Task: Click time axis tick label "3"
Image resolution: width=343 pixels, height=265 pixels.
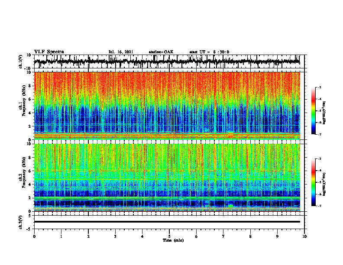Action: pos(115,236)
